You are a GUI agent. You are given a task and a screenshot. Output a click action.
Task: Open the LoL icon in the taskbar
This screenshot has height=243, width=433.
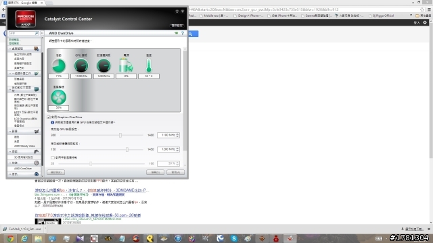[108, 238]
